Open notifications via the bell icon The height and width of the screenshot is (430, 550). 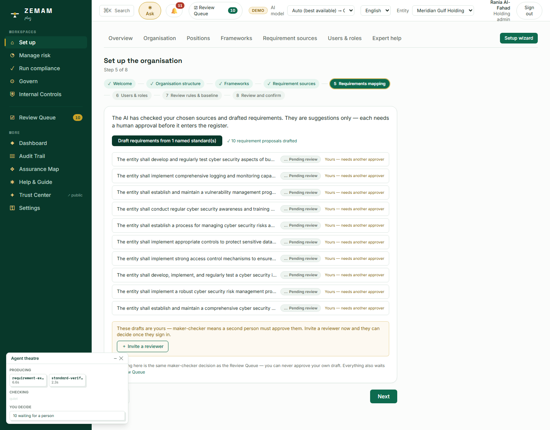[x=175, y=11]
